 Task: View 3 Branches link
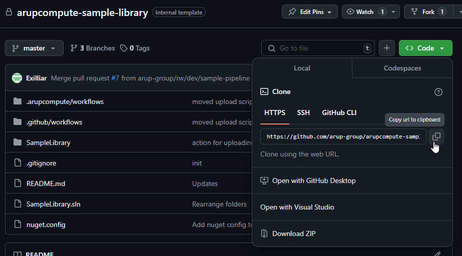tap(93, 48)
